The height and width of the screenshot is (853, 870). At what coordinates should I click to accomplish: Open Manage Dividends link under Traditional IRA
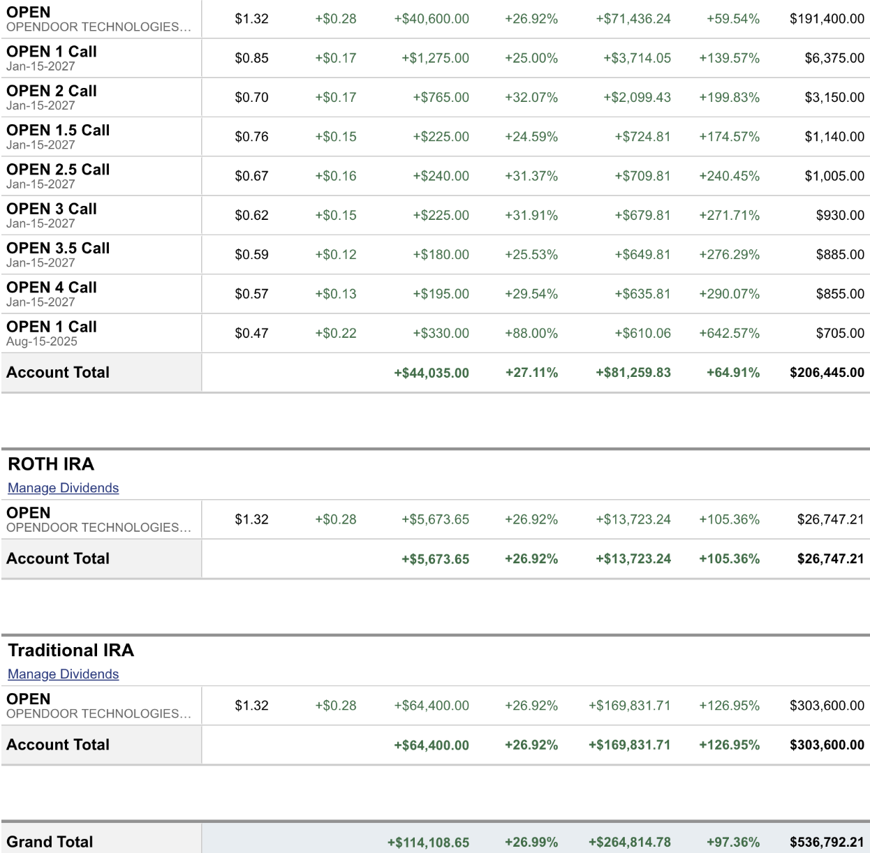(x=63, y=674)
